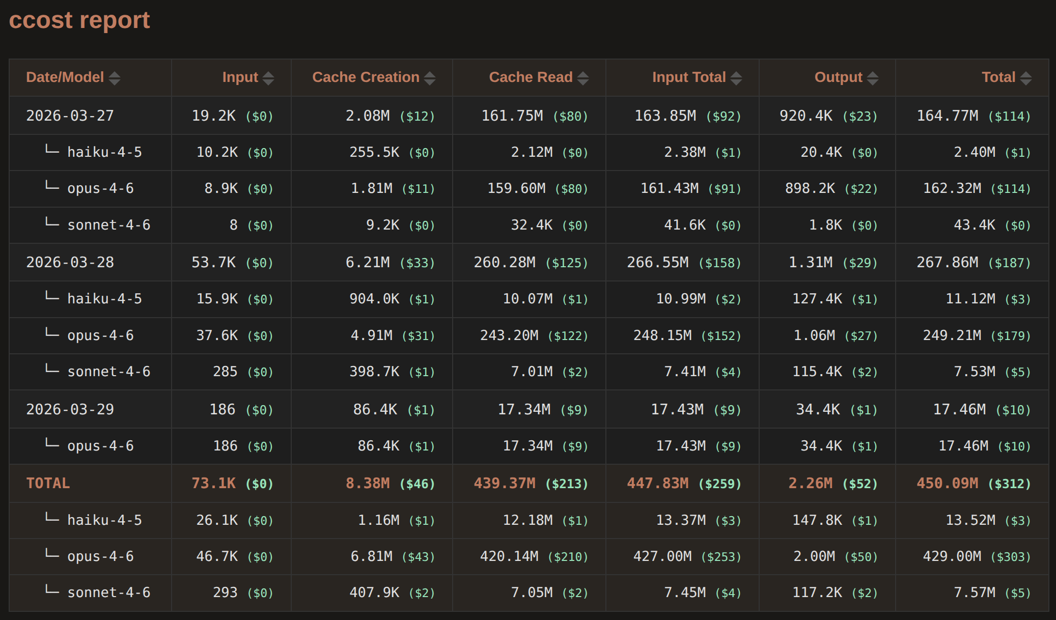Select the 2026-03-27 date row
1056x620 pixels.
pos(70,116)
